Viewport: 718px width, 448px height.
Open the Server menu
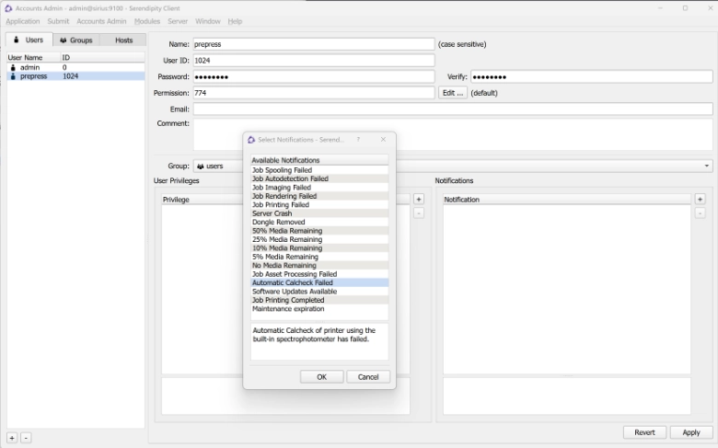pos(178,21)
